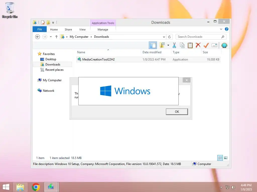
Task: Click the orange checkmark Properties icon
Action: [206, 45]
